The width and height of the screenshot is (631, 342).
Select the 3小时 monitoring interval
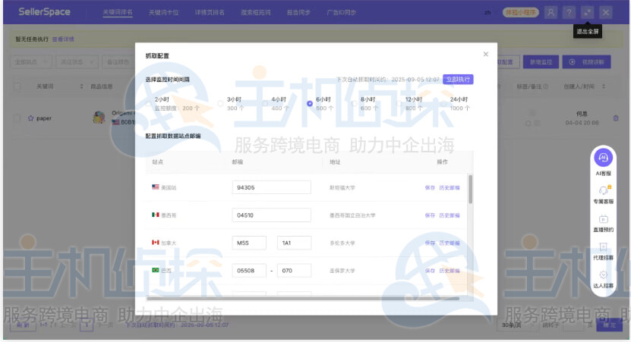point(221,103)
